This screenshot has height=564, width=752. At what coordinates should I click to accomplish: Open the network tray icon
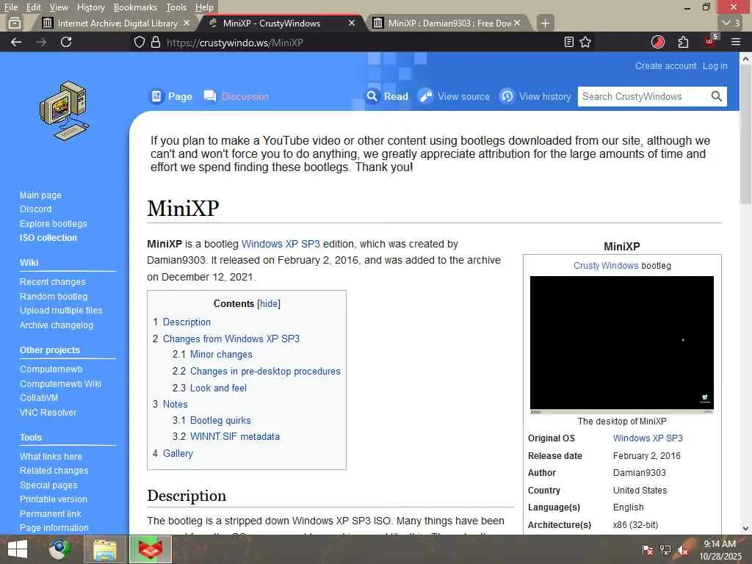(x=665, y=550)
